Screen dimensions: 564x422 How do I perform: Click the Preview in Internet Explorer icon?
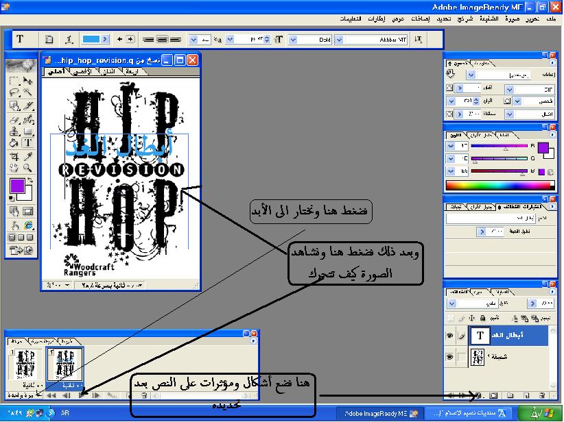28,225
